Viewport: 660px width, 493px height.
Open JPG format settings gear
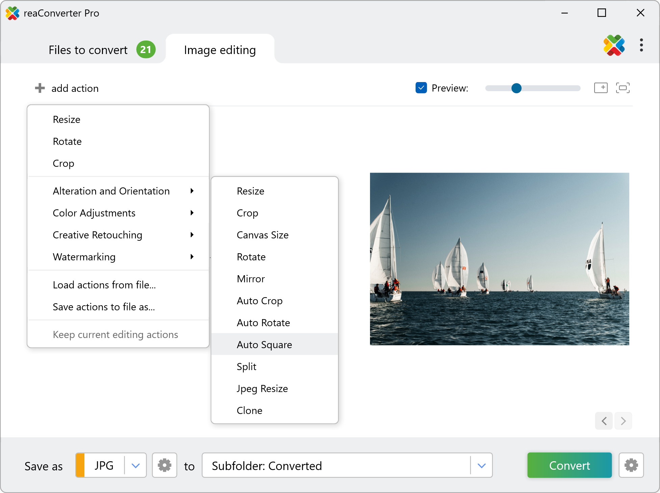point(164,465)
